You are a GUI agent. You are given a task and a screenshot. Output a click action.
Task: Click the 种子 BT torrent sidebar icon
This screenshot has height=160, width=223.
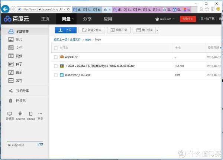(x=11, y=64)
